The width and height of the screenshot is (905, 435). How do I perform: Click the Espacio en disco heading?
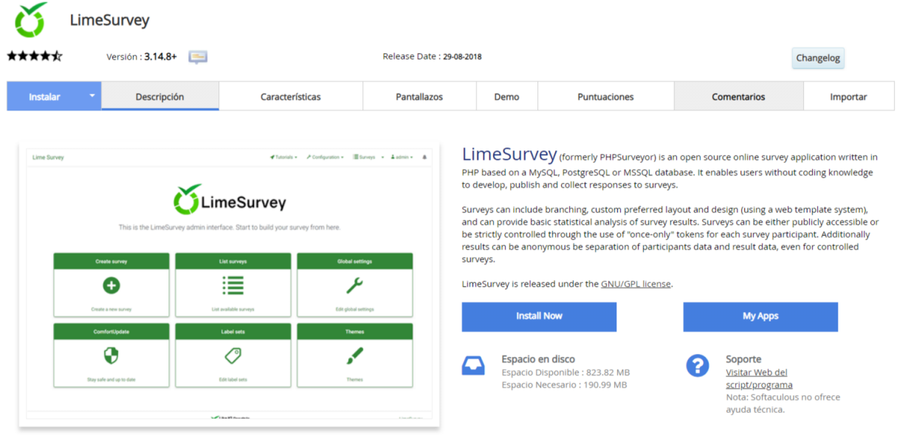click(538, 359)
